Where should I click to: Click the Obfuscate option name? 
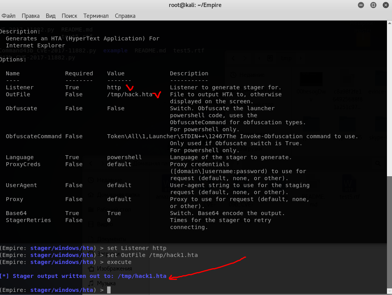[x=21, y=108]
